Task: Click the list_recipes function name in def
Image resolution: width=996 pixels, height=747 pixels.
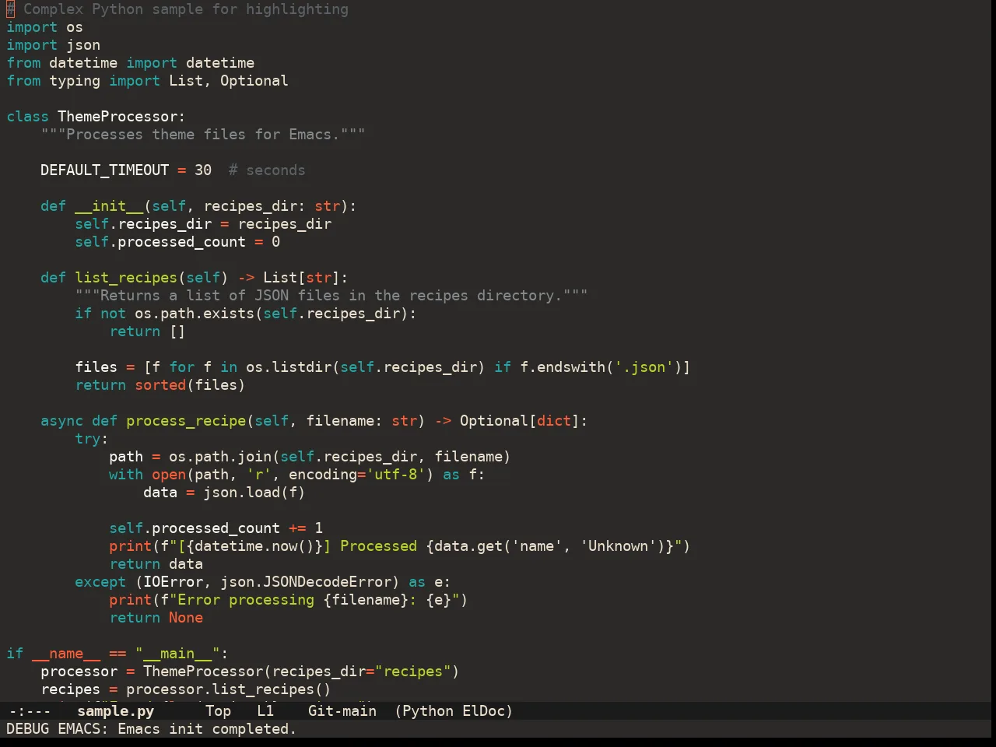Action: click(x=126, y=278)
